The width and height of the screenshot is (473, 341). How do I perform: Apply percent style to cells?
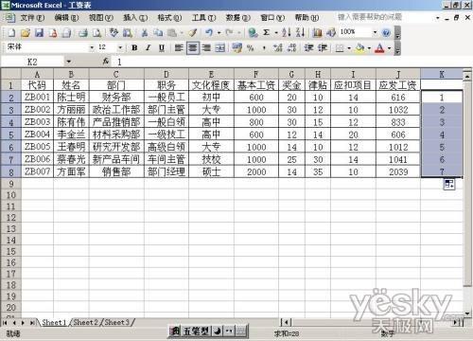click(251, 48)
